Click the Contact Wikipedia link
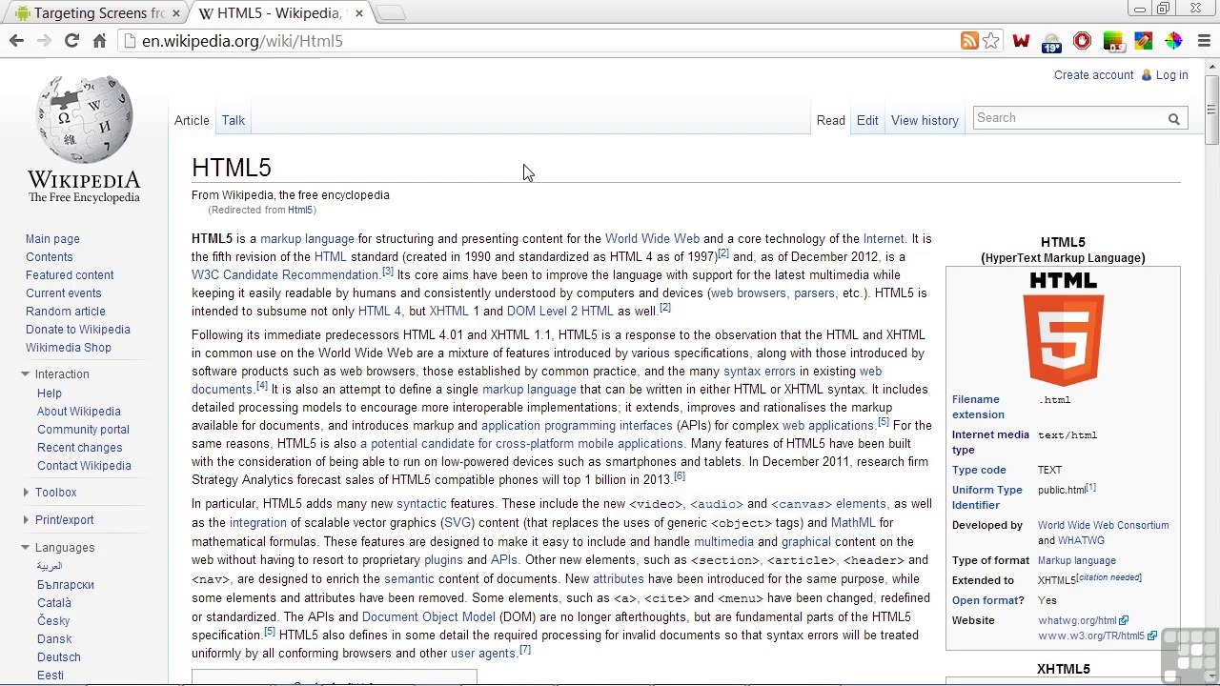1220x686 pixels. [84, 466]
